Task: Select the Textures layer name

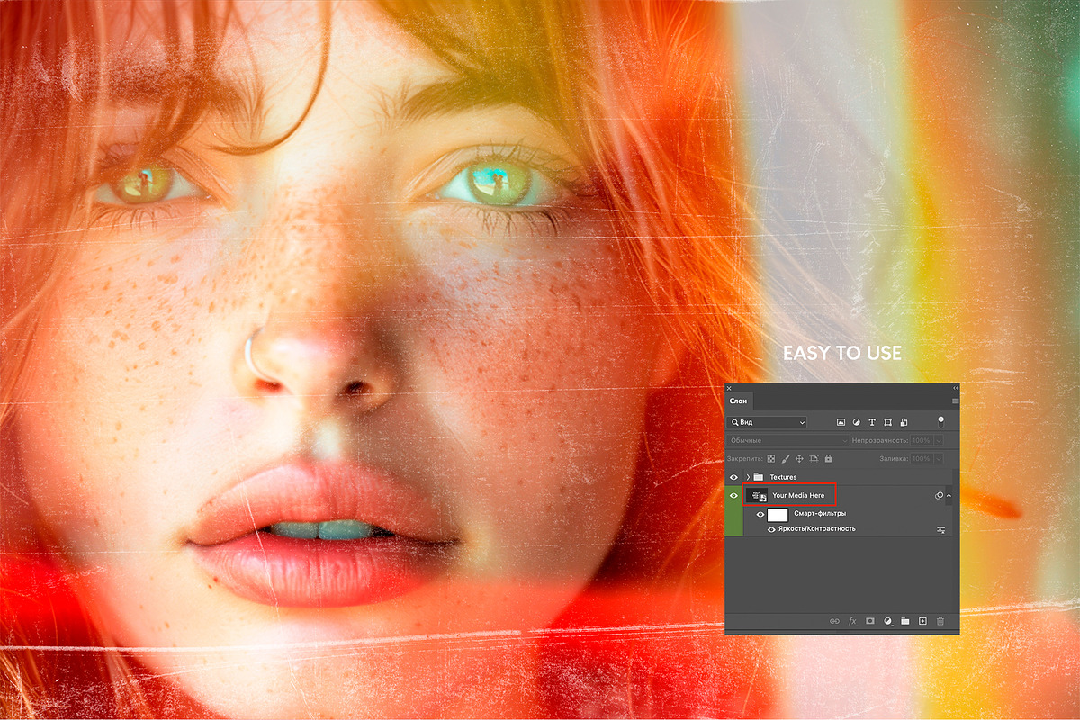Action: coord(783,477)
